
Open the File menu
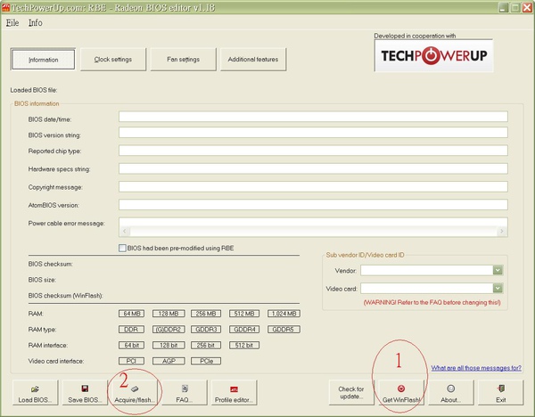tap(12, 23)
